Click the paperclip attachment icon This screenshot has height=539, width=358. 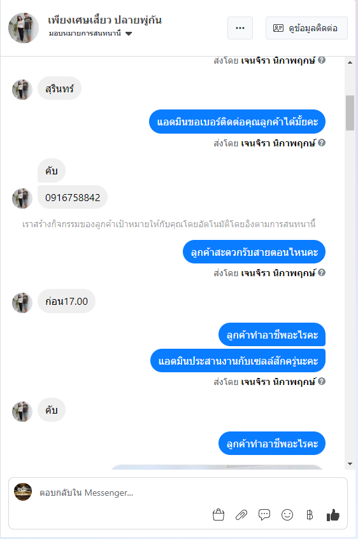tap(241, 515)
